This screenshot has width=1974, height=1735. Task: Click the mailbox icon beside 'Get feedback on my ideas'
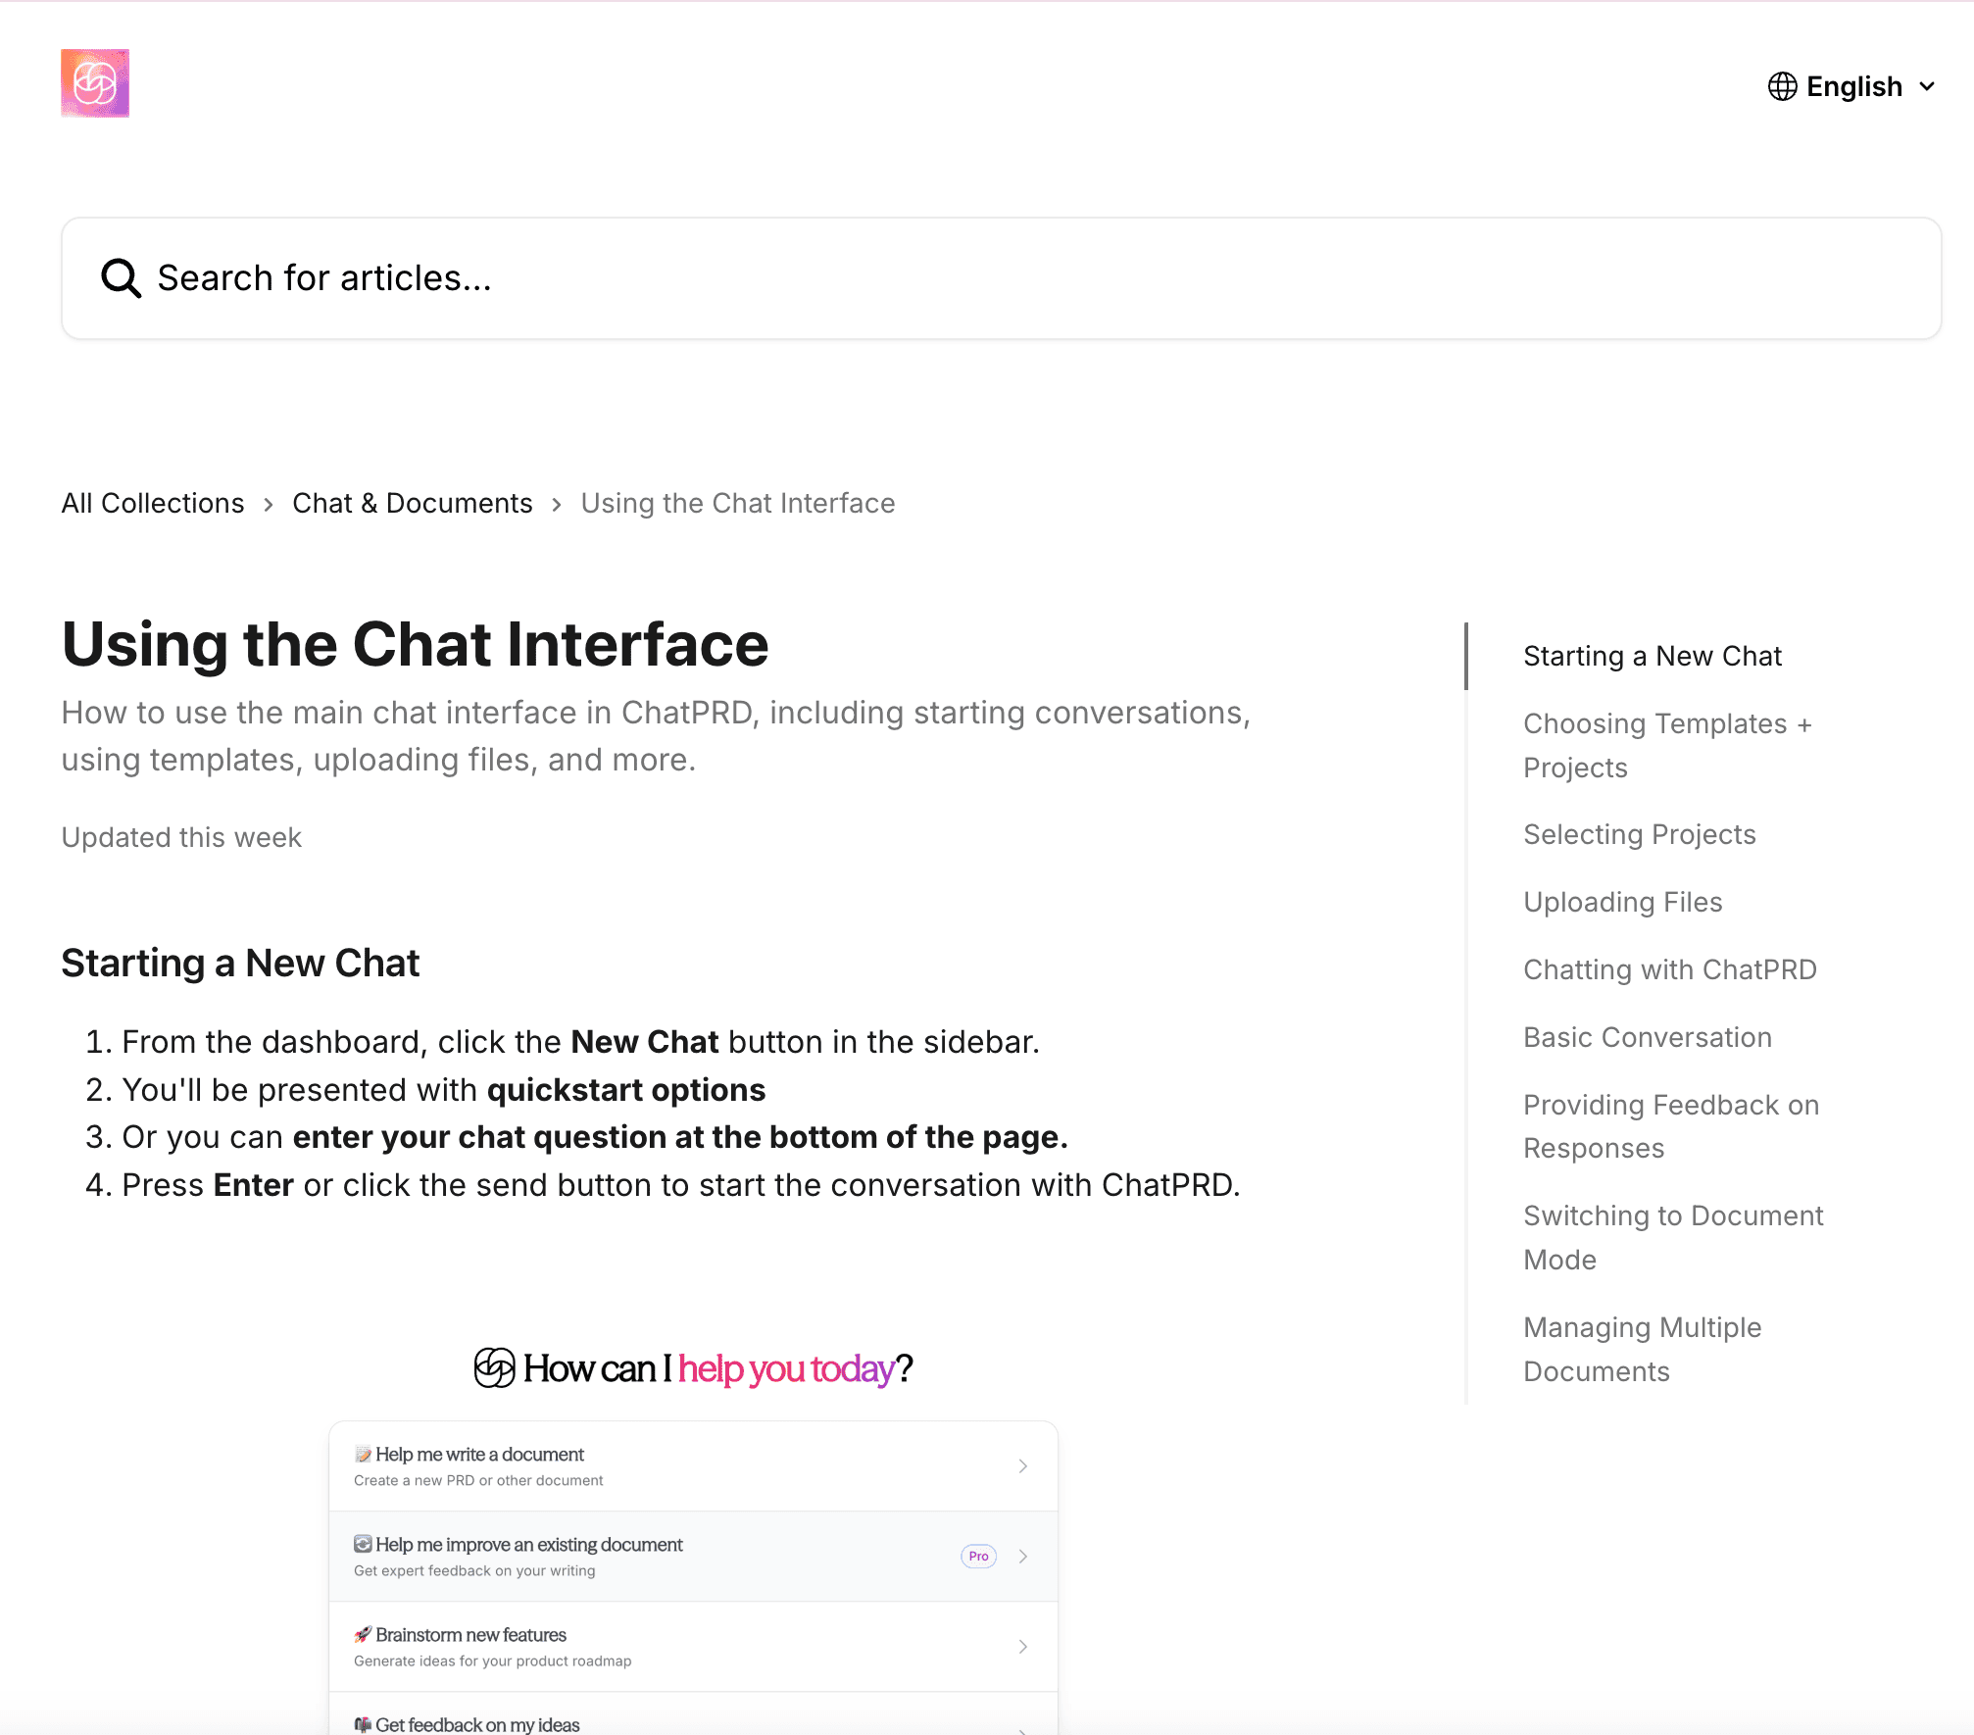coord(362,1722)
